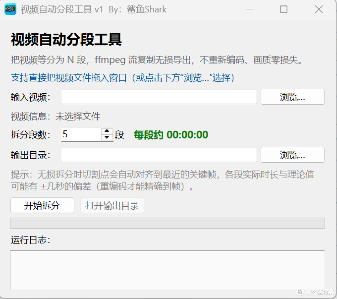Click the output directory path field

tap(159, 155)
